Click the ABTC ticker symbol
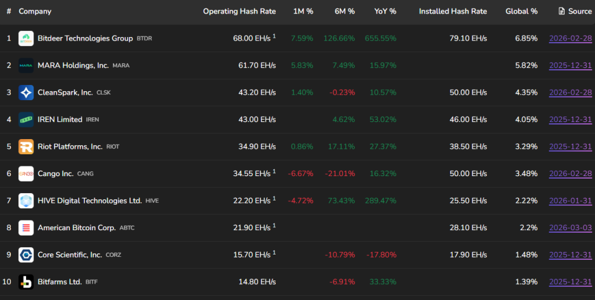This screenshot has width=595, height=300. click(127, 228)
